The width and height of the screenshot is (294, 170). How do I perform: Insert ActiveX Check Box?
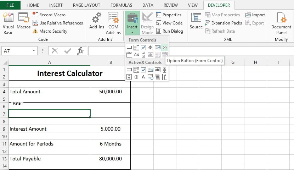click(143, 70)
